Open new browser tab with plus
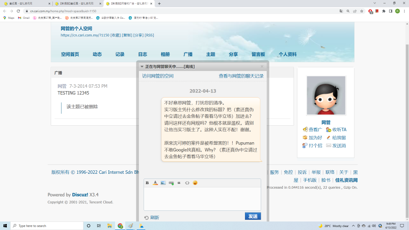409x230 pixels. [159, 4]
